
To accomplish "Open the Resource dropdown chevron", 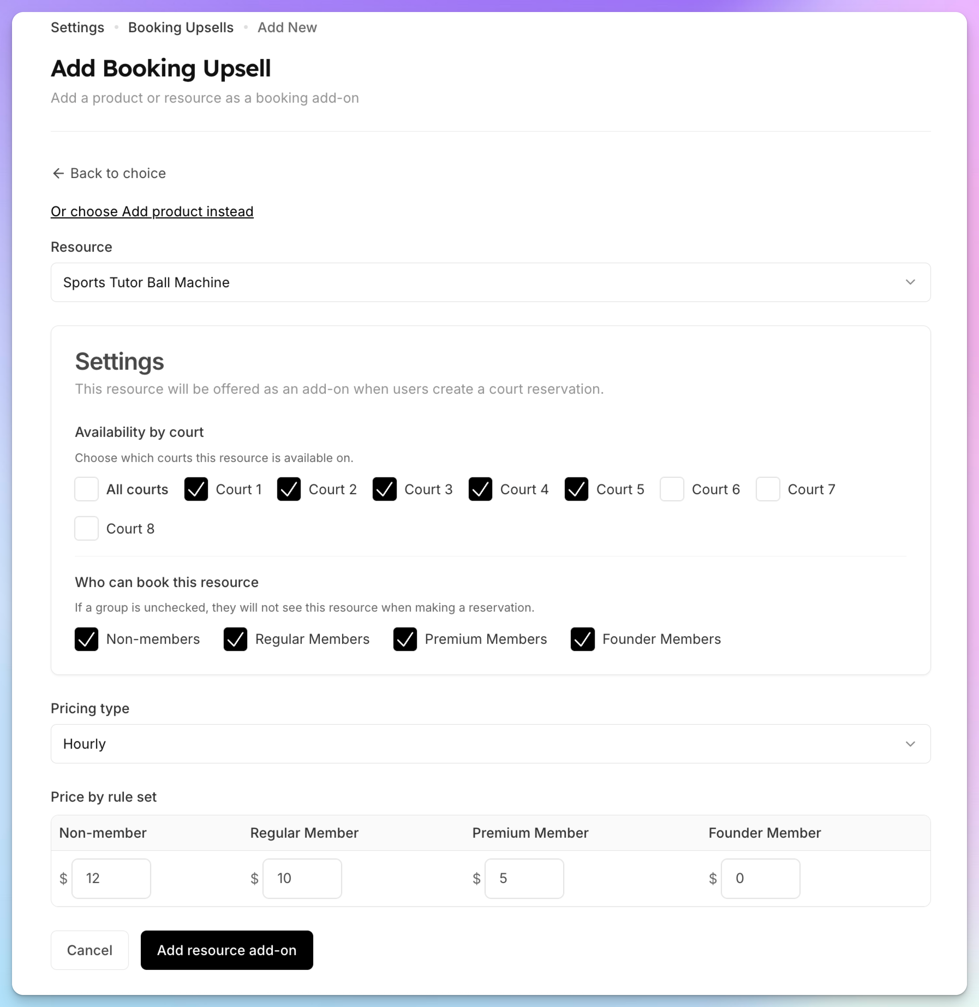I will pyautogui.click(x=910, y=283).
